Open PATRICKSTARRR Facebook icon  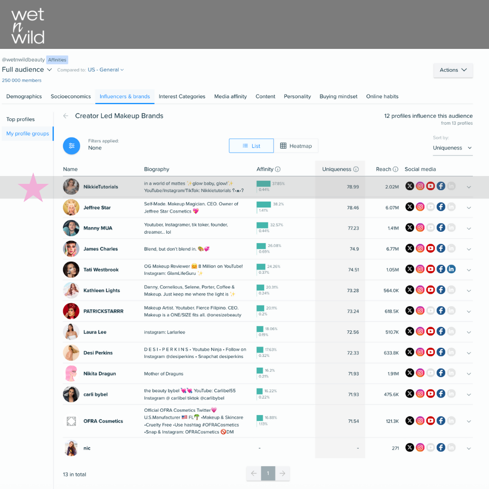(x=441, y=311)
